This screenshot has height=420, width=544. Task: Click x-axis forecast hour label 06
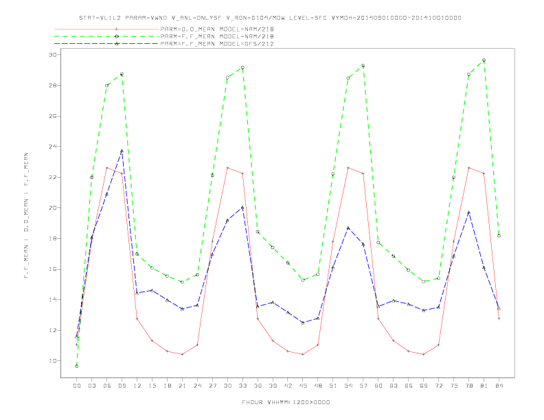coord(107,386)
